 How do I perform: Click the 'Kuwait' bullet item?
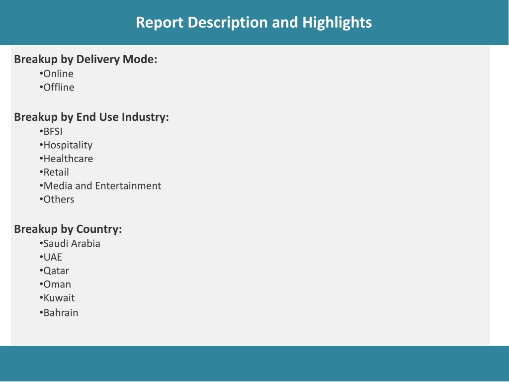coord(57,298)
